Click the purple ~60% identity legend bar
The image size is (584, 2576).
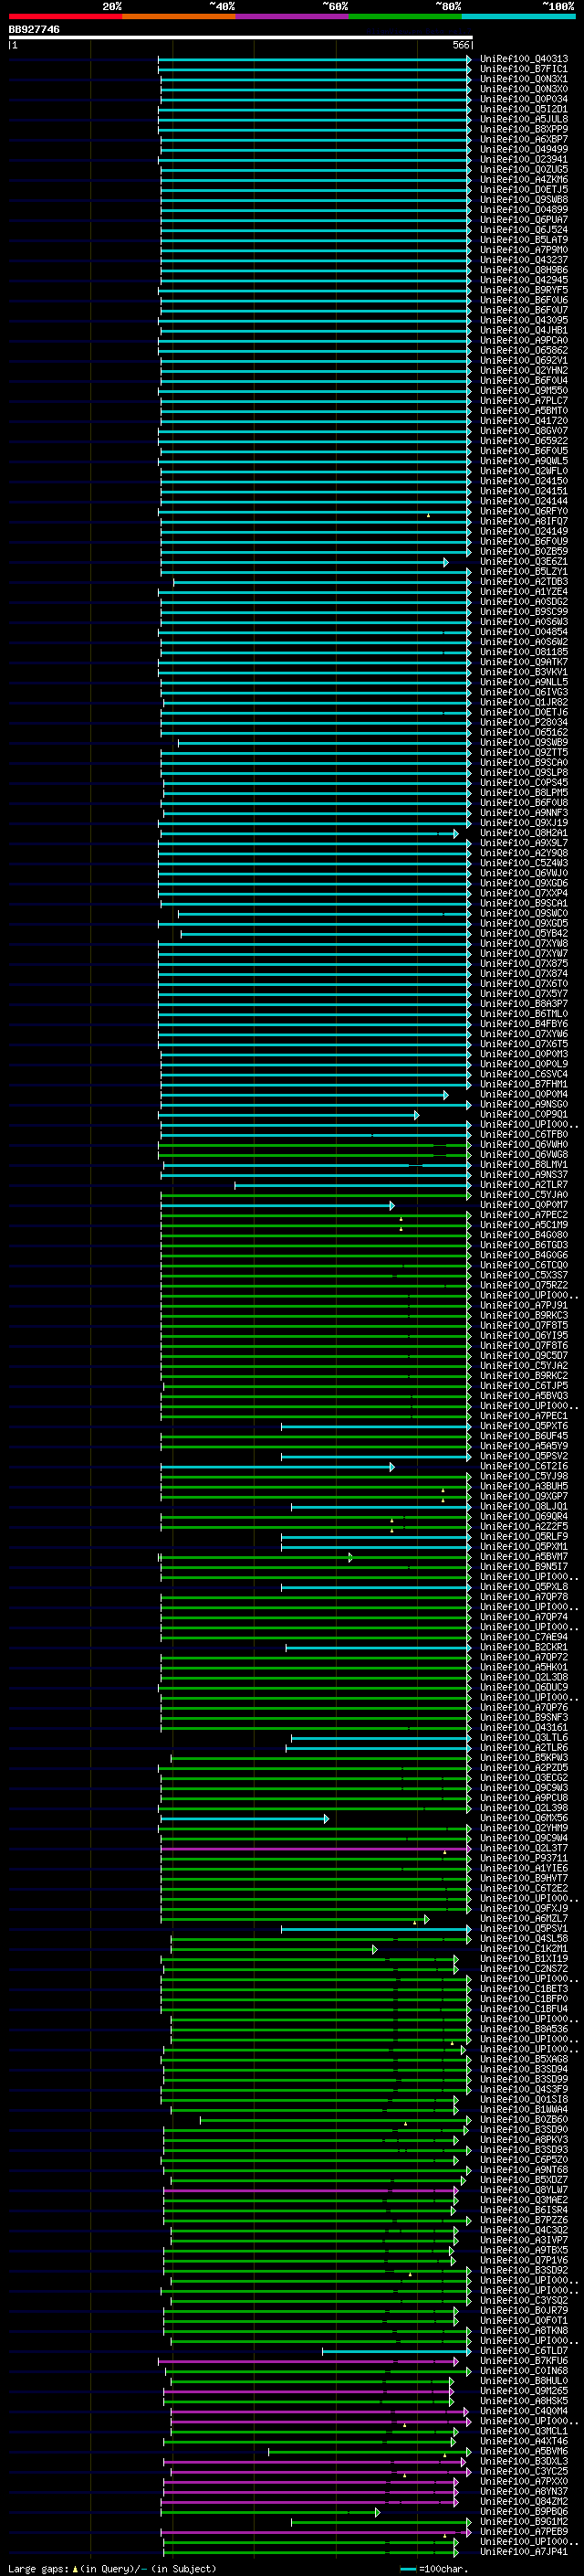(x=293, y=17)
